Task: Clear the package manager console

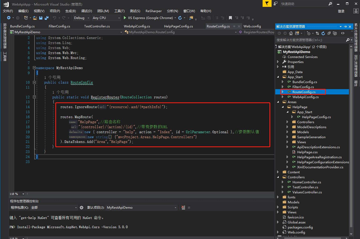Action: point(183,208)
